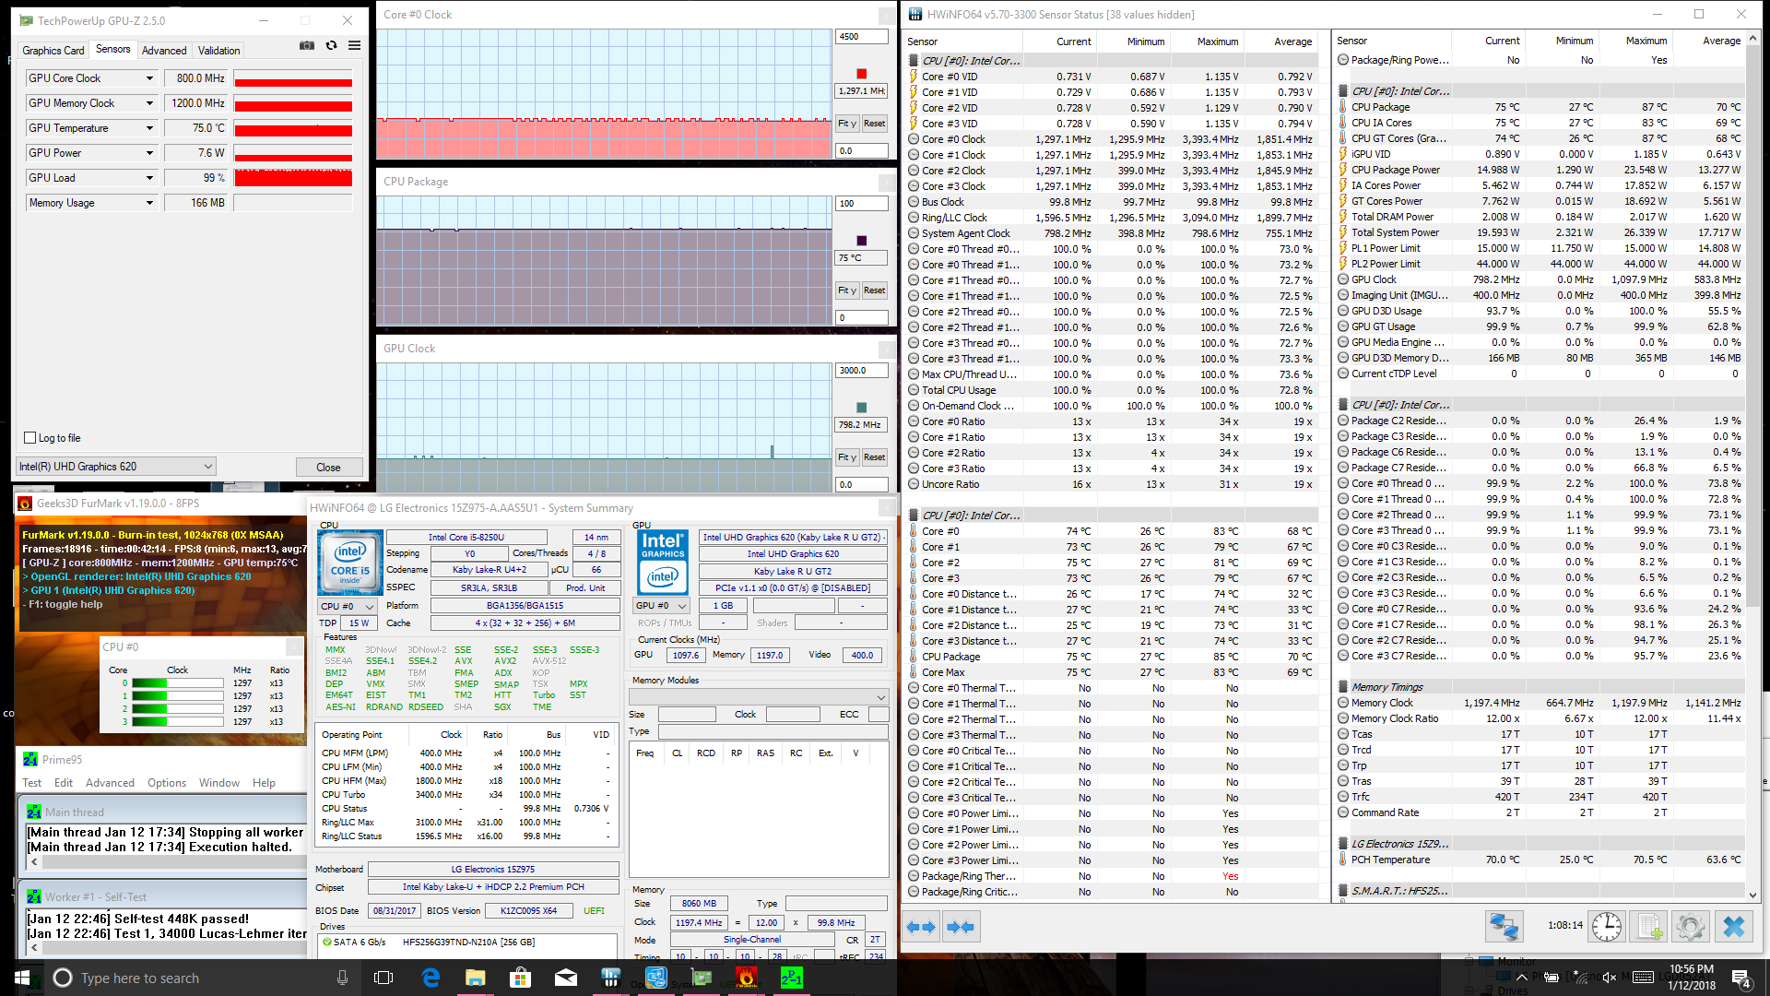Click HWiNFO expand columns arrows icon
1770x996 pixels.
[921, 927]
